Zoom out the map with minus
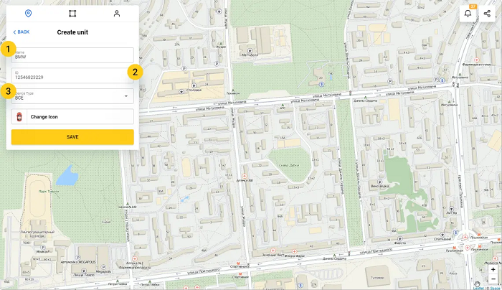The width and height of the screenshot is (502, 290). (x=493, y=279)
